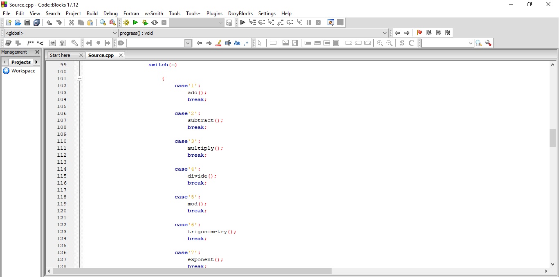Select Workspace tree item
This screenshot has width=559, height=277.
[x=23, y=71]
